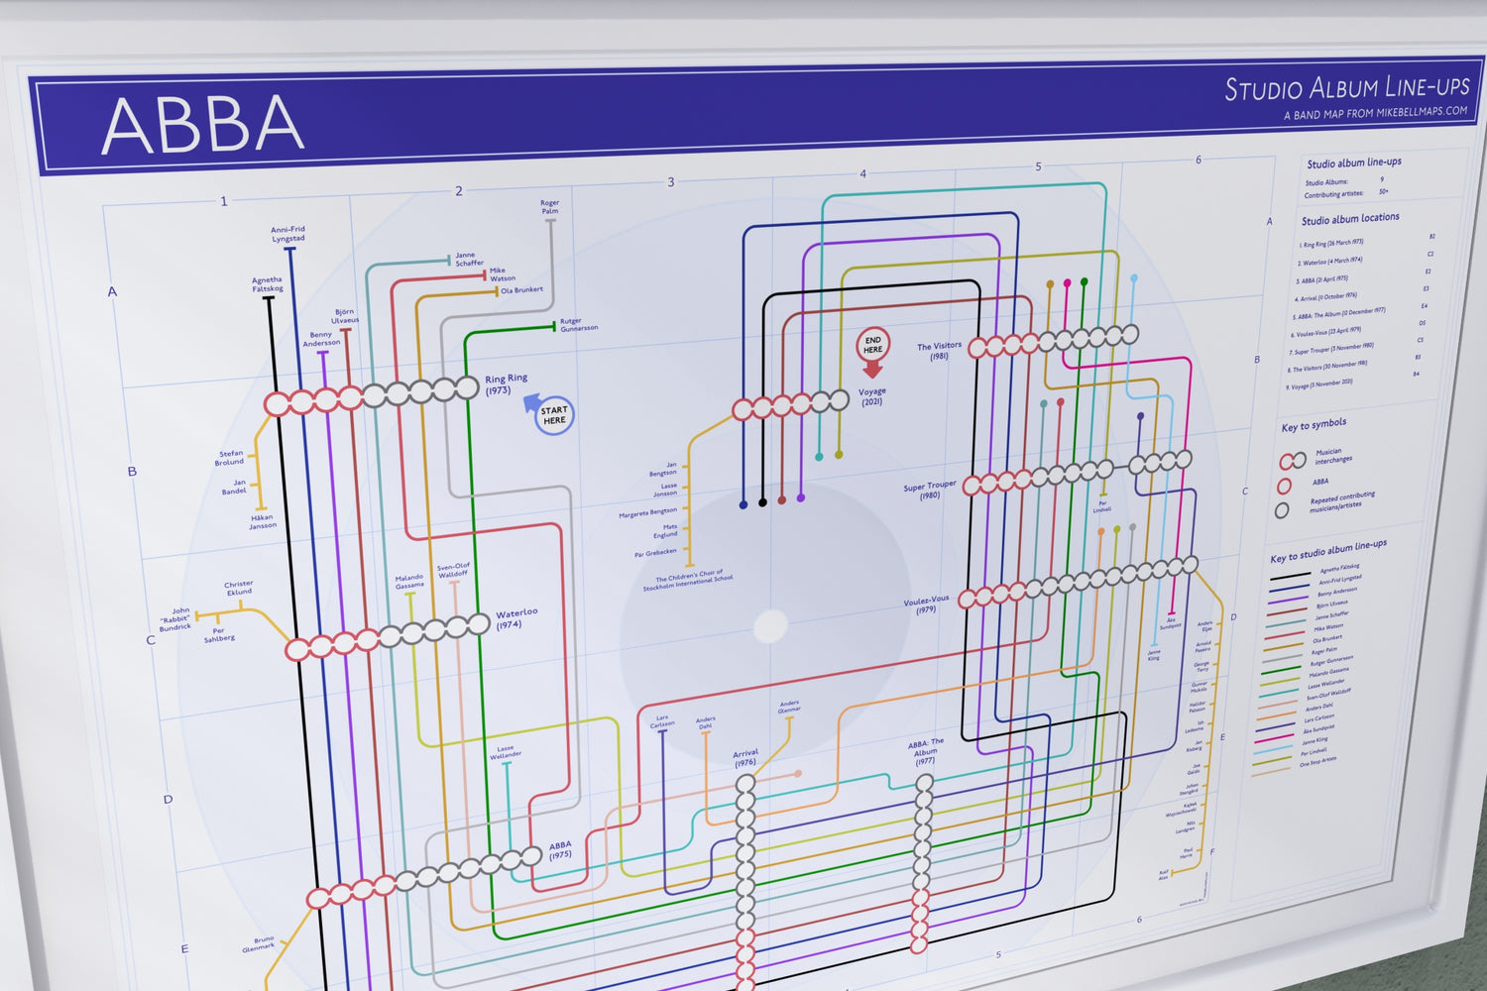This screenshot has height=991, width=1487.
Task: Click the first red station circle at Ring Ring
Action: 277,403
